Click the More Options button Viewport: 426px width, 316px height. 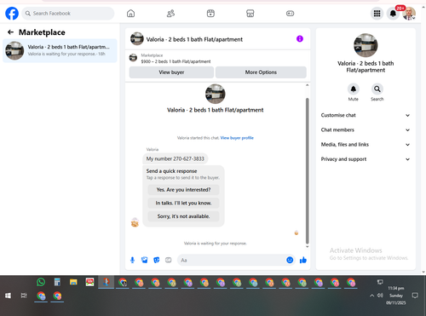261,72
